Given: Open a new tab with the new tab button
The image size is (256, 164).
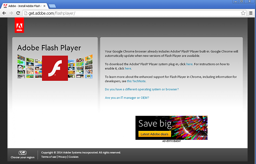Looking at the screenshot, I should coord(52,6).
